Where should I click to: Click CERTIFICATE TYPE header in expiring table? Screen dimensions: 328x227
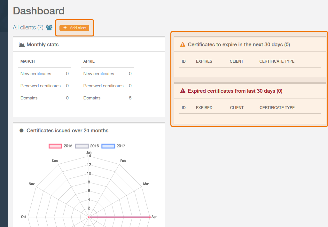[x=277, y=61]
